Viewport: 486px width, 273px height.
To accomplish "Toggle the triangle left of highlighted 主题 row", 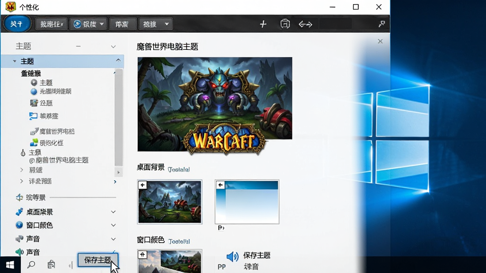I will click(x=15, y=61).
